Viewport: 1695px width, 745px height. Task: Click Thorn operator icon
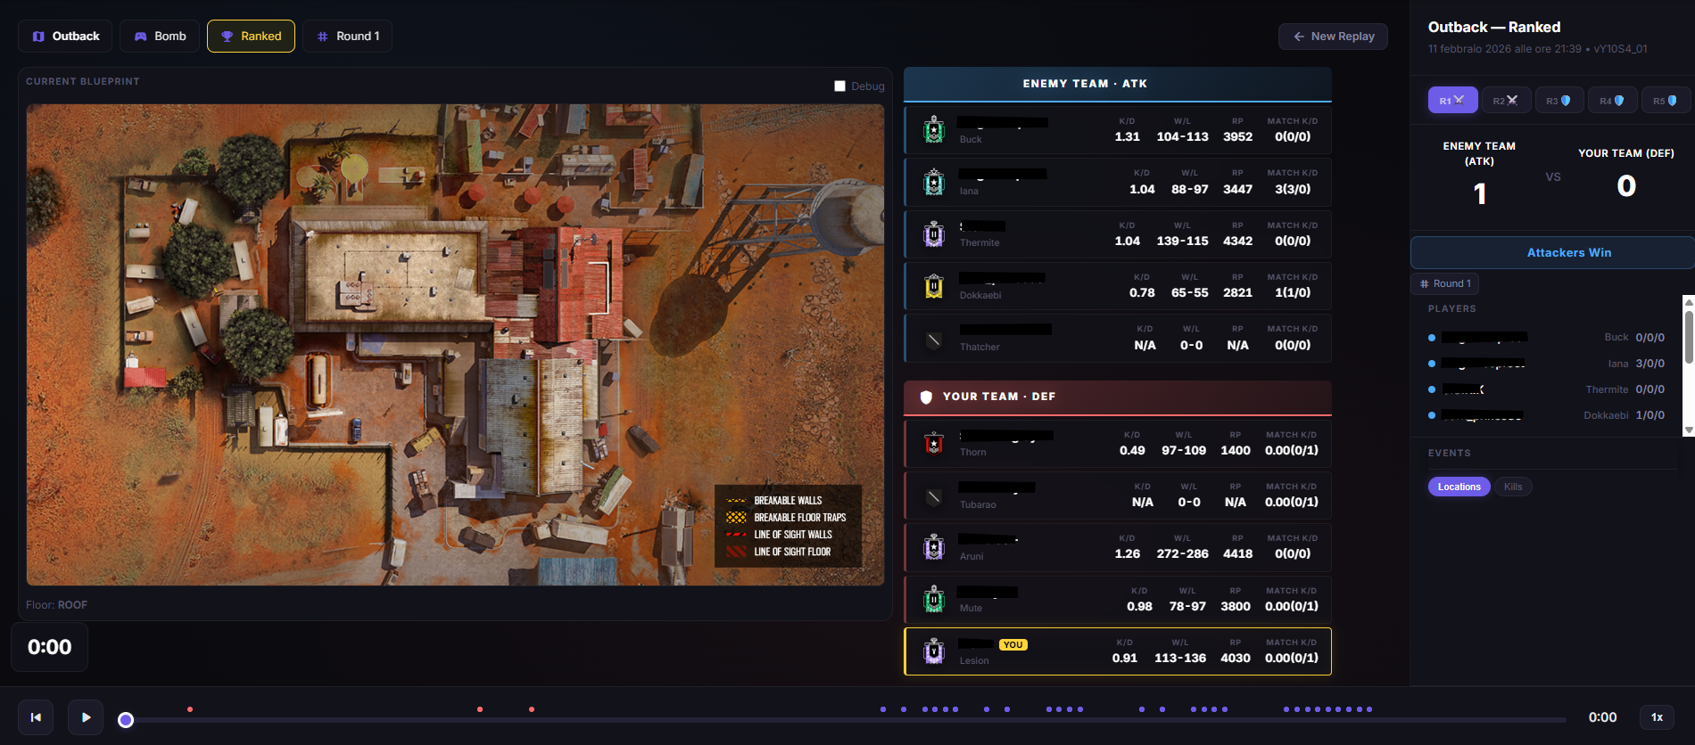[934, 443]
